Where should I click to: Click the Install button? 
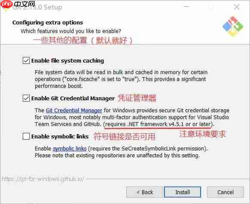point(183,192)
